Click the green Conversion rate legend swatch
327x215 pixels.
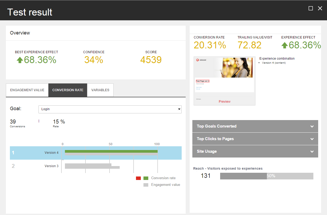click(x=146, y=178)
